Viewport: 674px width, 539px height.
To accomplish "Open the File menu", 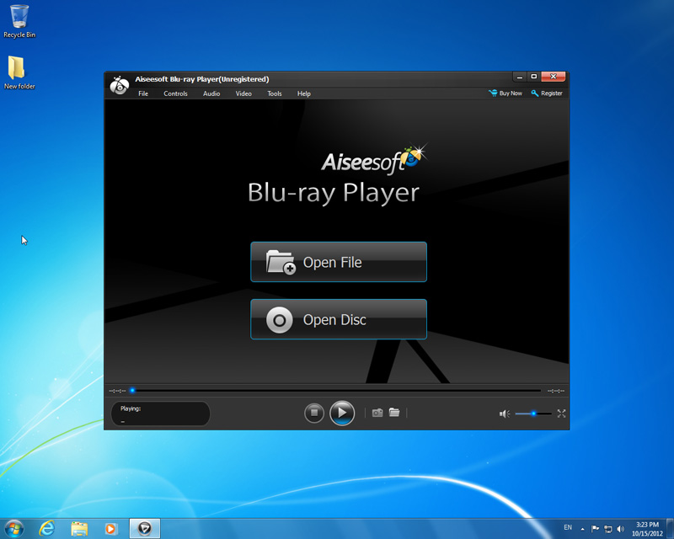I will pyautogui.click(x=143, y=93).
